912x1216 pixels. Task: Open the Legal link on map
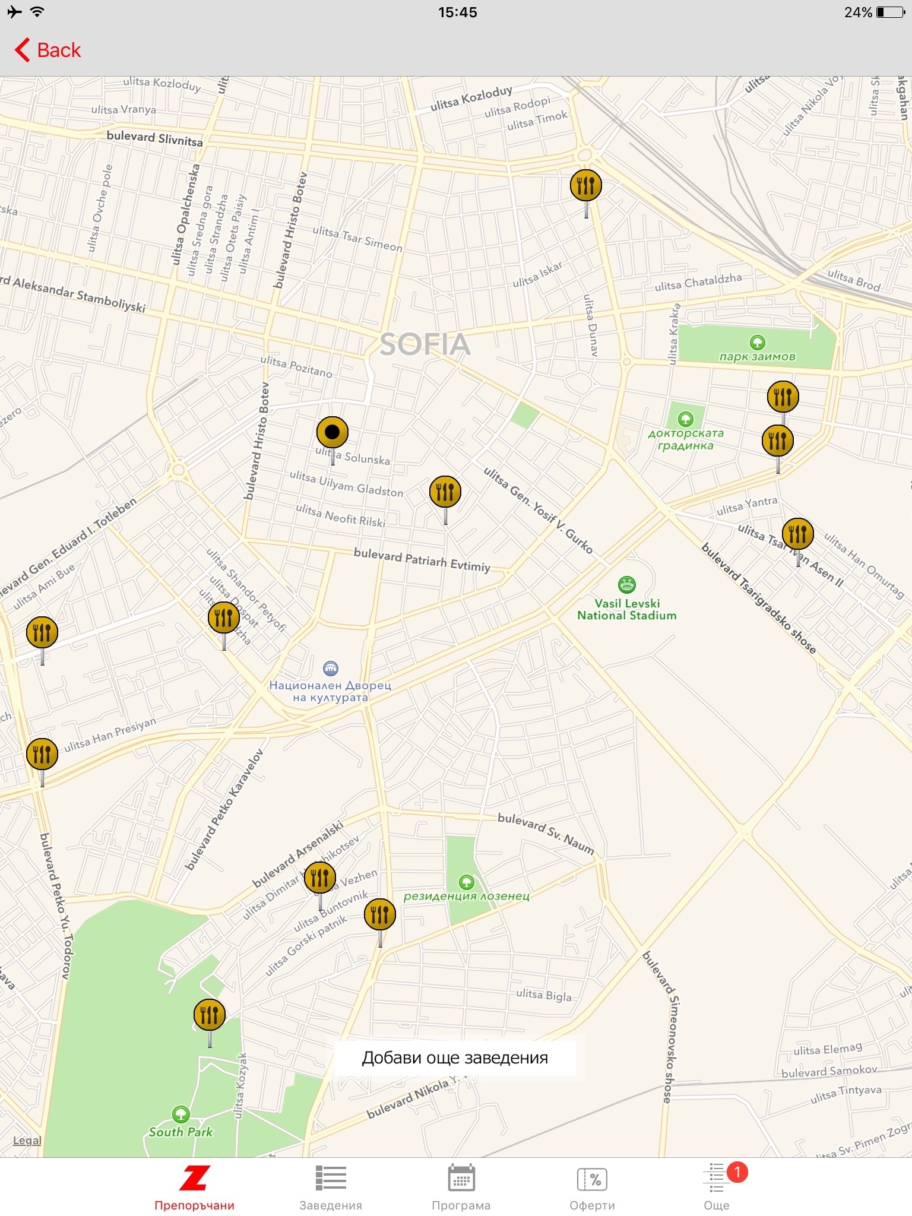(x=27, y=1141)
